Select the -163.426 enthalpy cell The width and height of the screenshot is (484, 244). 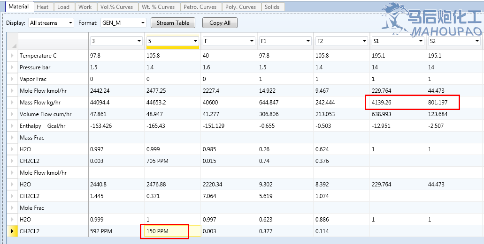pos(116,126)
